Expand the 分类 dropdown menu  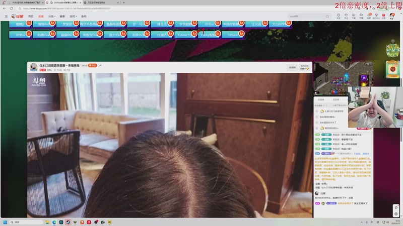tap(52, 16)
